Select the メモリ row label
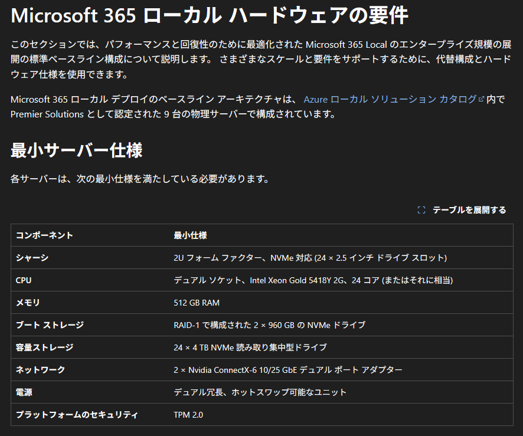 (28, 302)
